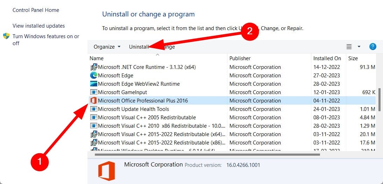Click the .NET Core Runtime installer icon

pos(93,67)
